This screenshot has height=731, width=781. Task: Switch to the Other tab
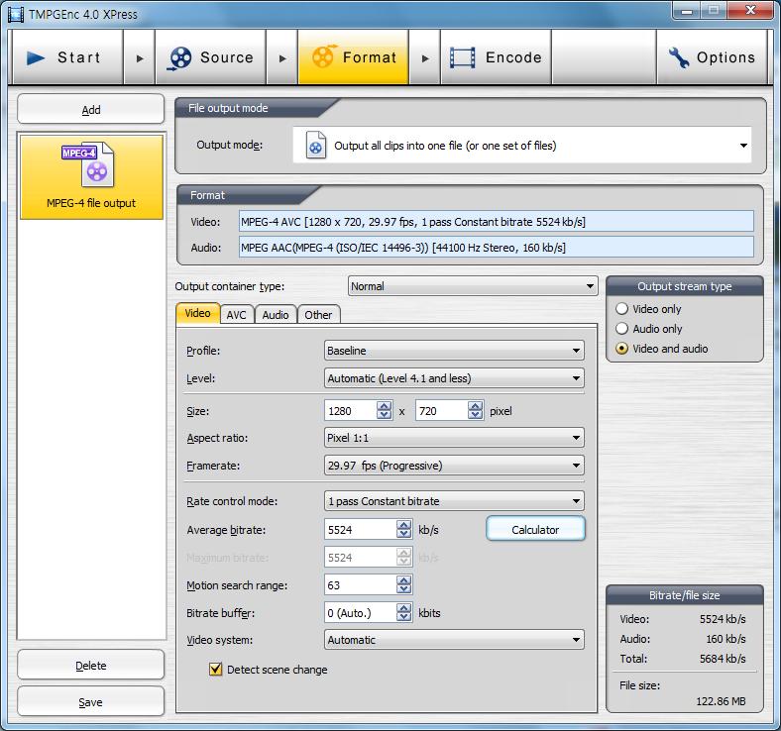coord(318,315)
